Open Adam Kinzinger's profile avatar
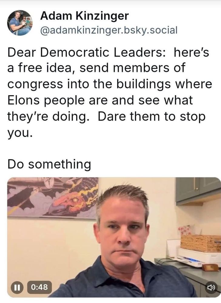The height and width of the screenshot is (303, 221). coord(20,23)
